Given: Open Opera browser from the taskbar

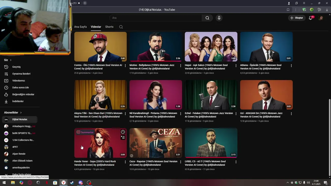Looking at the screenshot, I should [30, 183].
